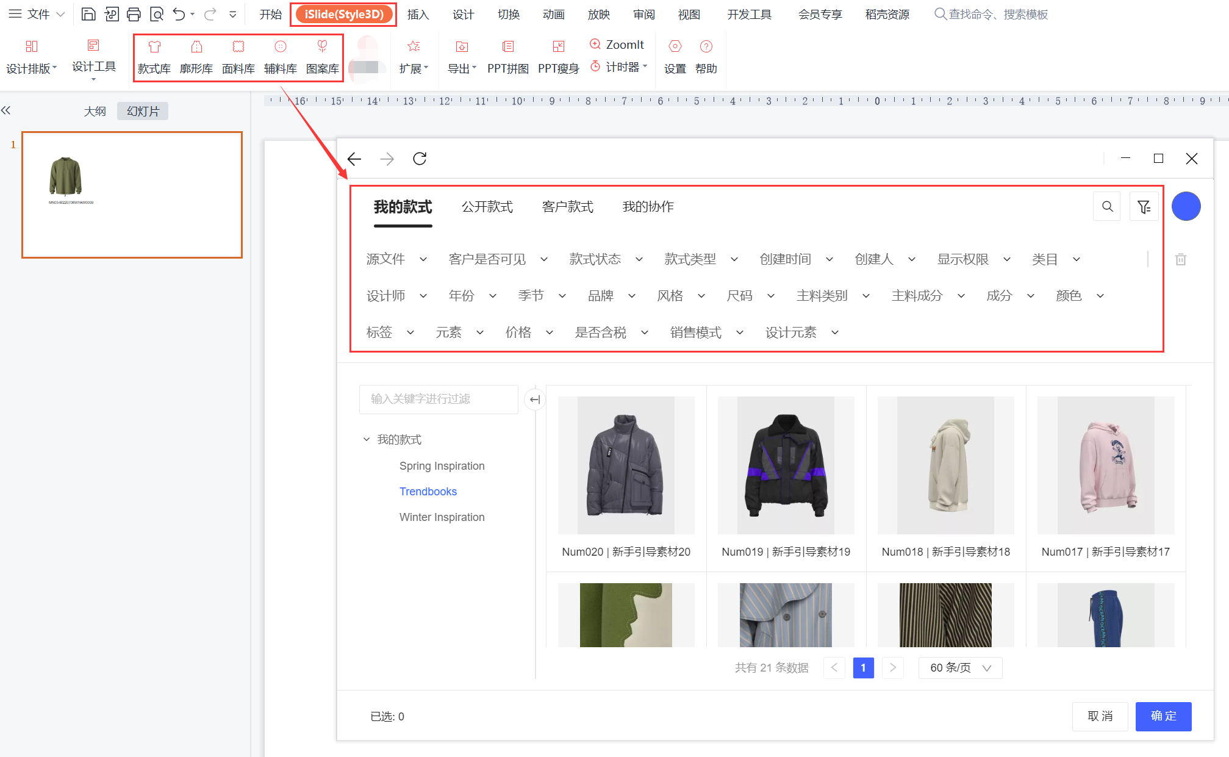Click the trash delete icon beside filters
Viewport: 1229px width, 757px height.
[x=1181, y=259]
